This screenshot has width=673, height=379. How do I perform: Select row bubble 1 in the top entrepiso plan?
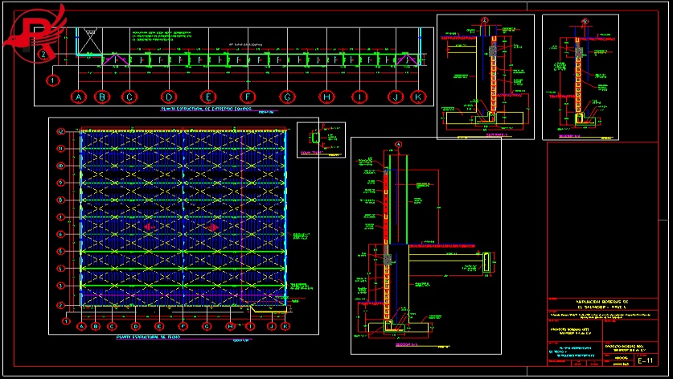(52, 80)
